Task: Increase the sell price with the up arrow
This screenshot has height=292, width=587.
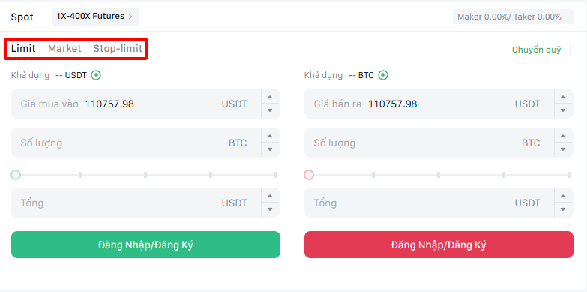Action: tap(563, 98)
